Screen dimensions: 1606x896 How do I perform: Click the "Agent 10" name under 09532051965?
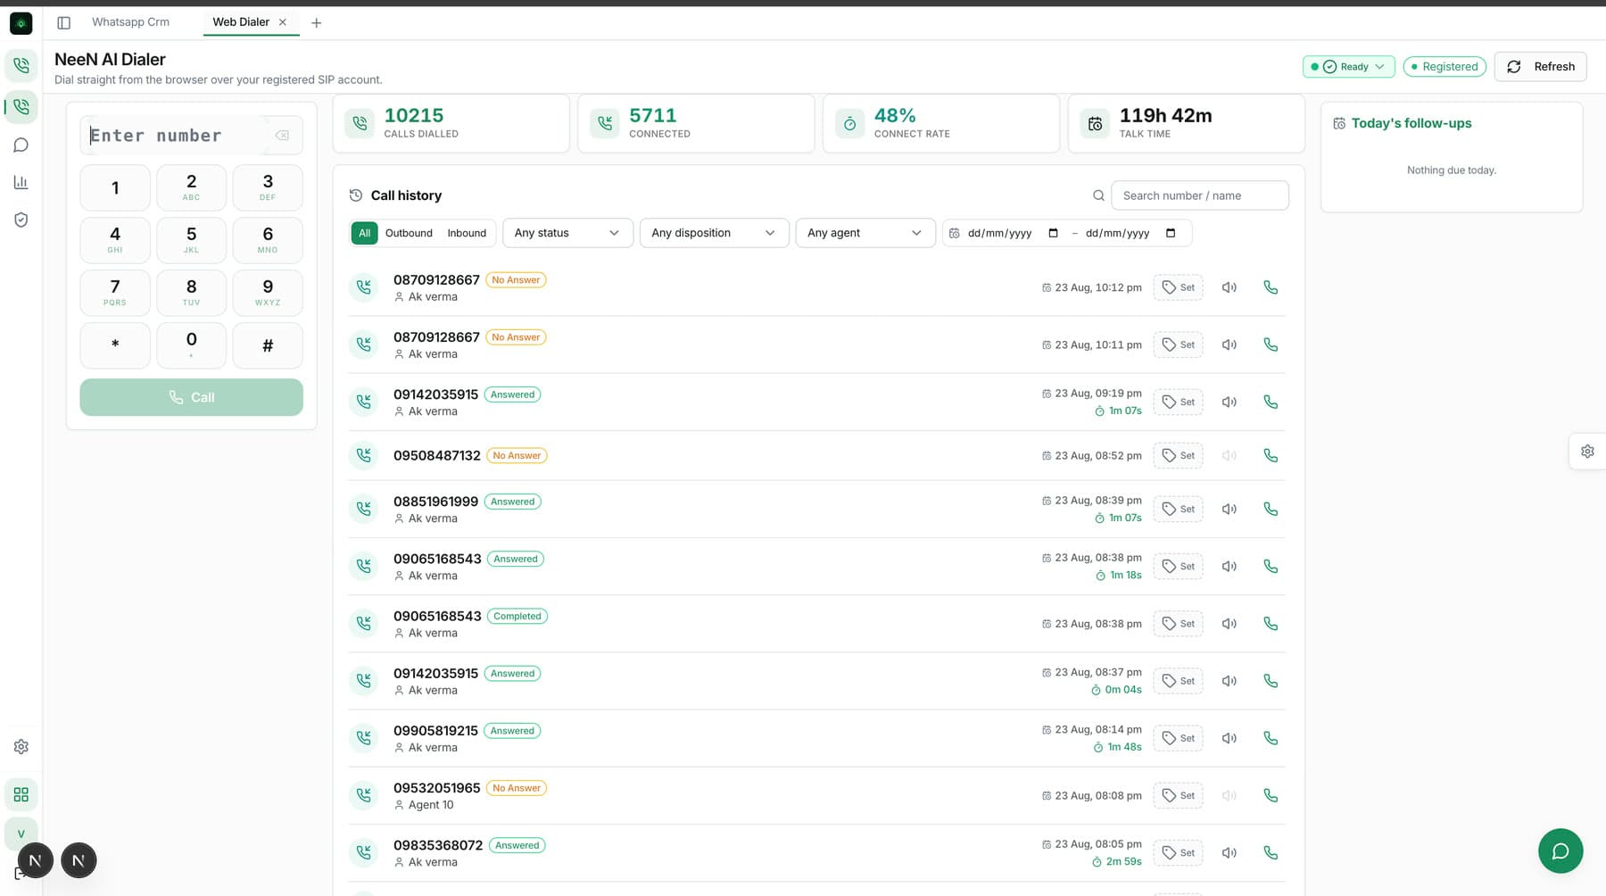431,805
